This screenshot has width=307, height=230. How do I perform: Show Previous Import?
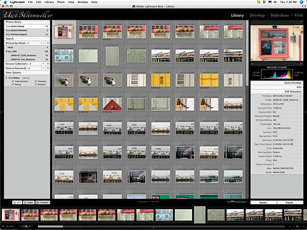pyautogui.click(x=27, y=34)
